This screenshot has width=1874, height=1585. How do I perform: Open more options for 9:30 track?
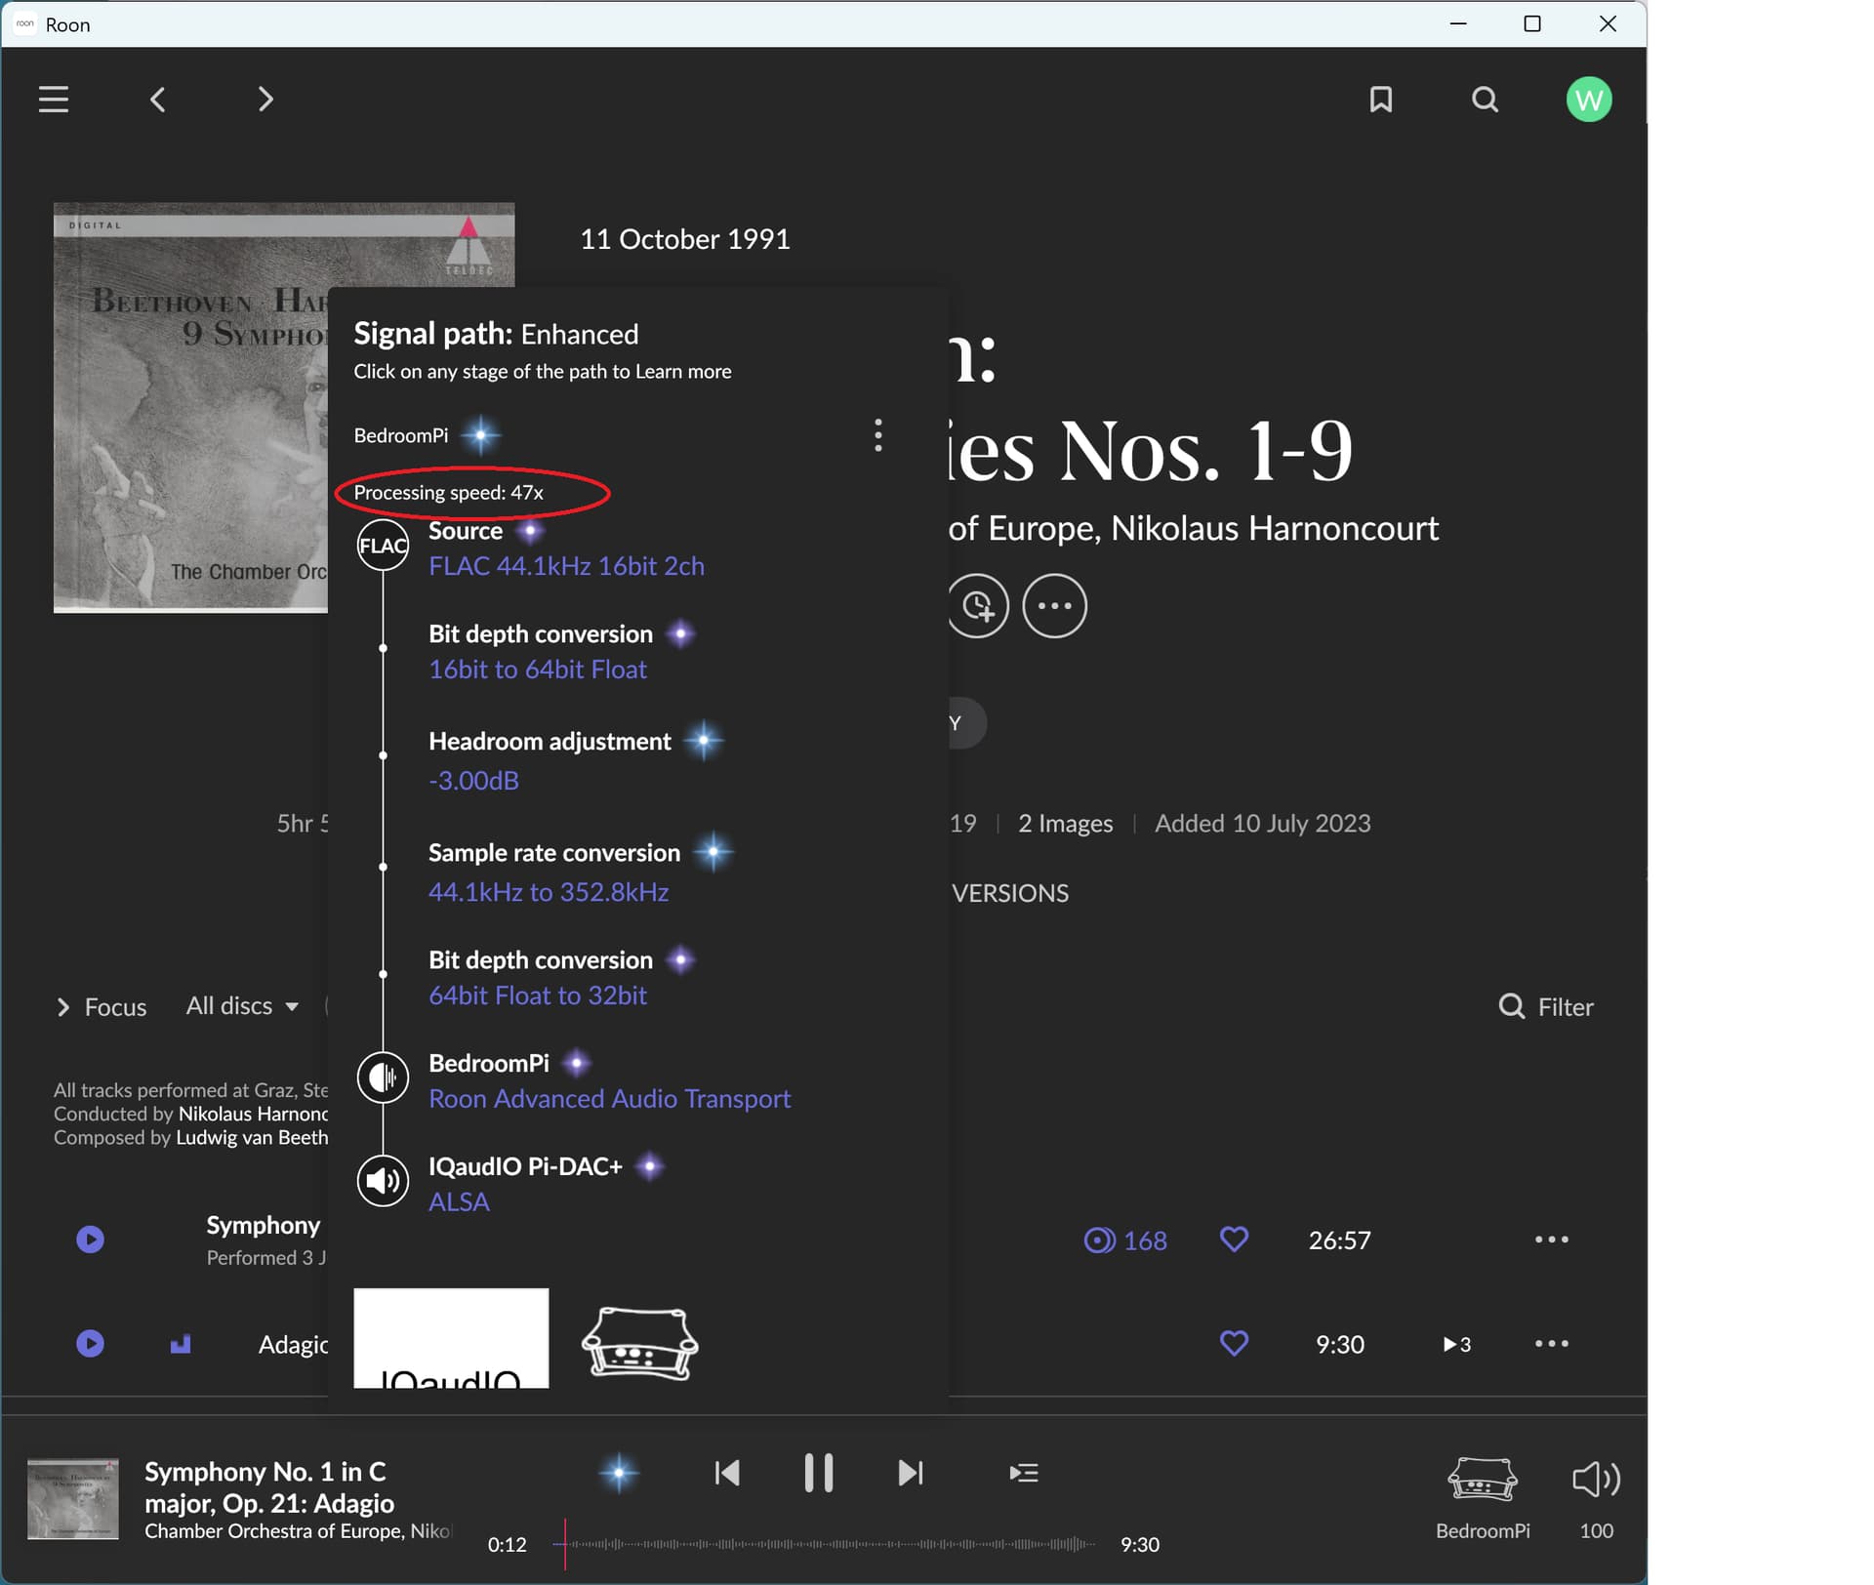click(1552, 1344)
